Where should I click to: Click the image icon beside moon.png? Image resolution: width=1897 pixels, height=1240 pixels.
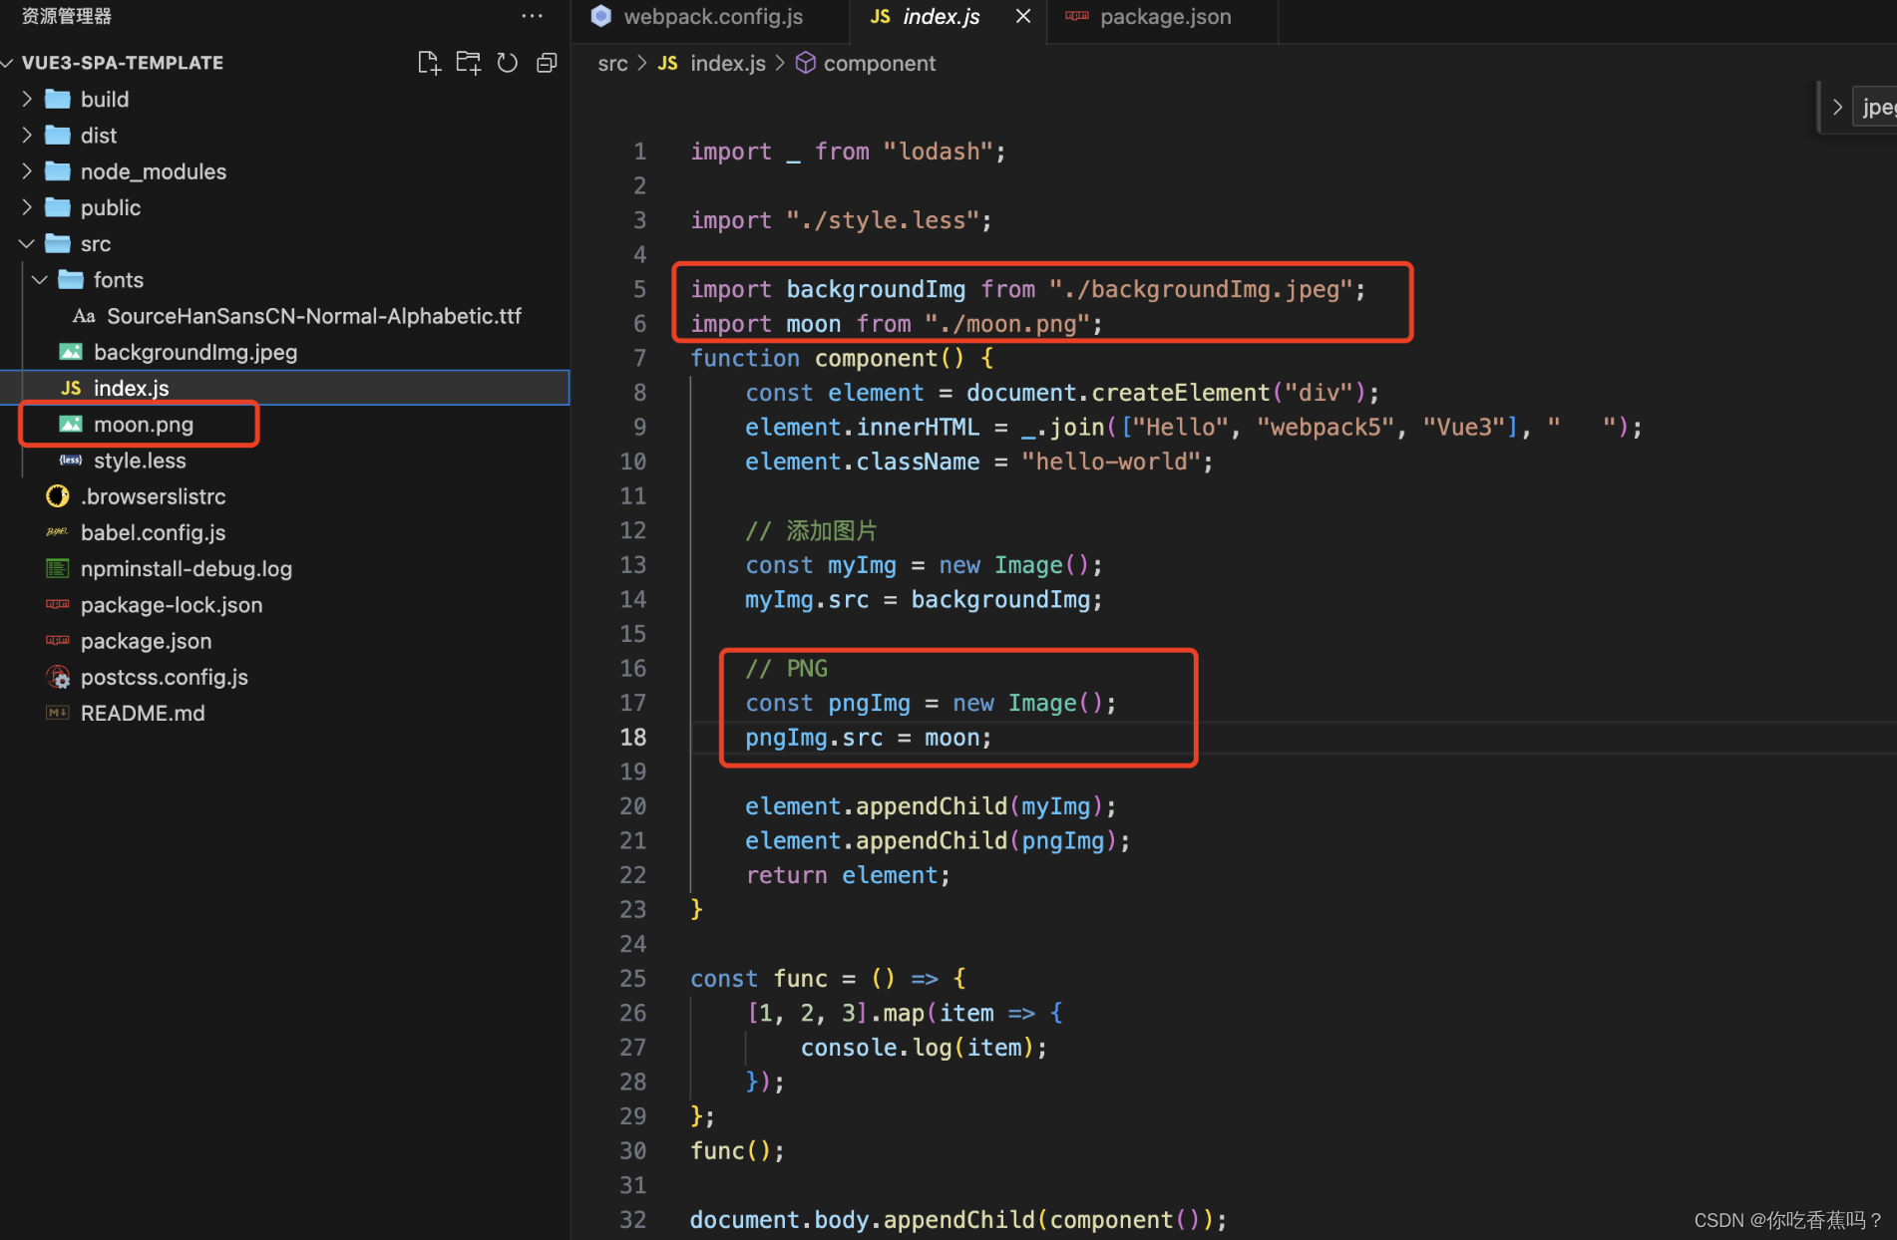tap(71, 424)
